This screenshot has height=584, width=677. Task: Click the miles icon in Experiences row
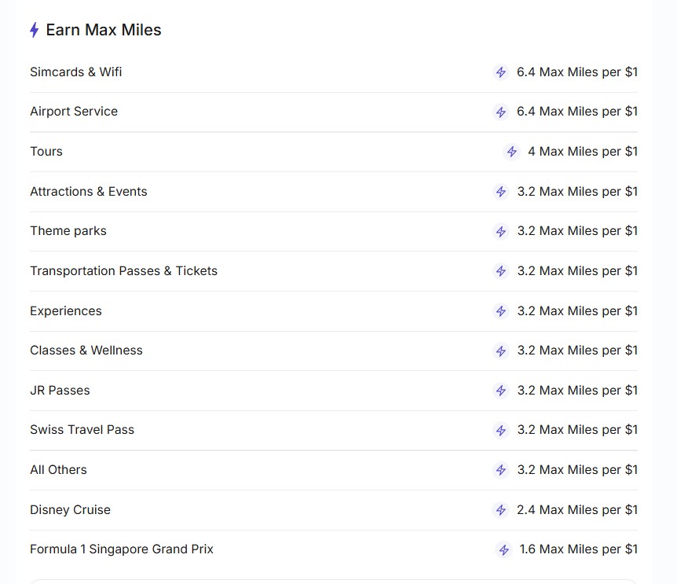pyautogui.click(x=501, y=311)
